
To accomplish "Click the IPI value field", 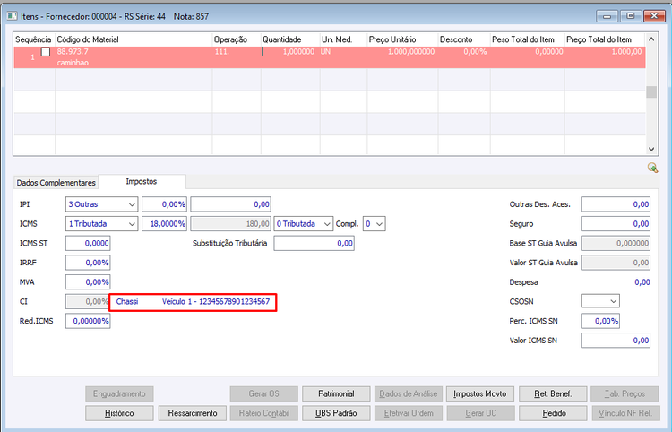I will pos(230,204).
